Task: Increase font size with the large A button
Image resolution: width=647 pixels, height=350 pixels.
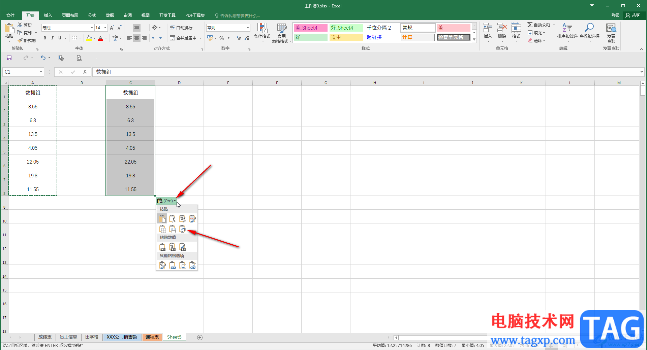Action: tap(112, 28)
